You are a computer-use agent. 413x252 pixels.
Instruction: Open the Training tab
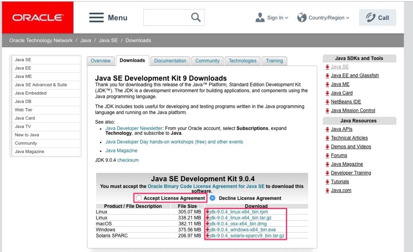click(274, 61)
